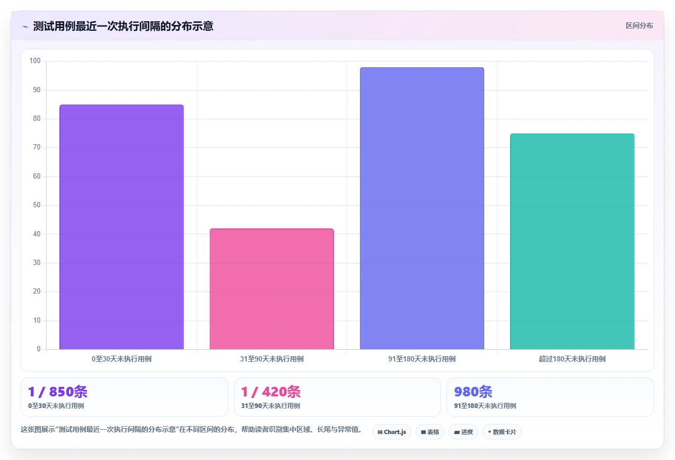675x460 pixels.
Task: Click the 91至180天未执行用例 caption under 980条
Action: click(x=485, y=406)
